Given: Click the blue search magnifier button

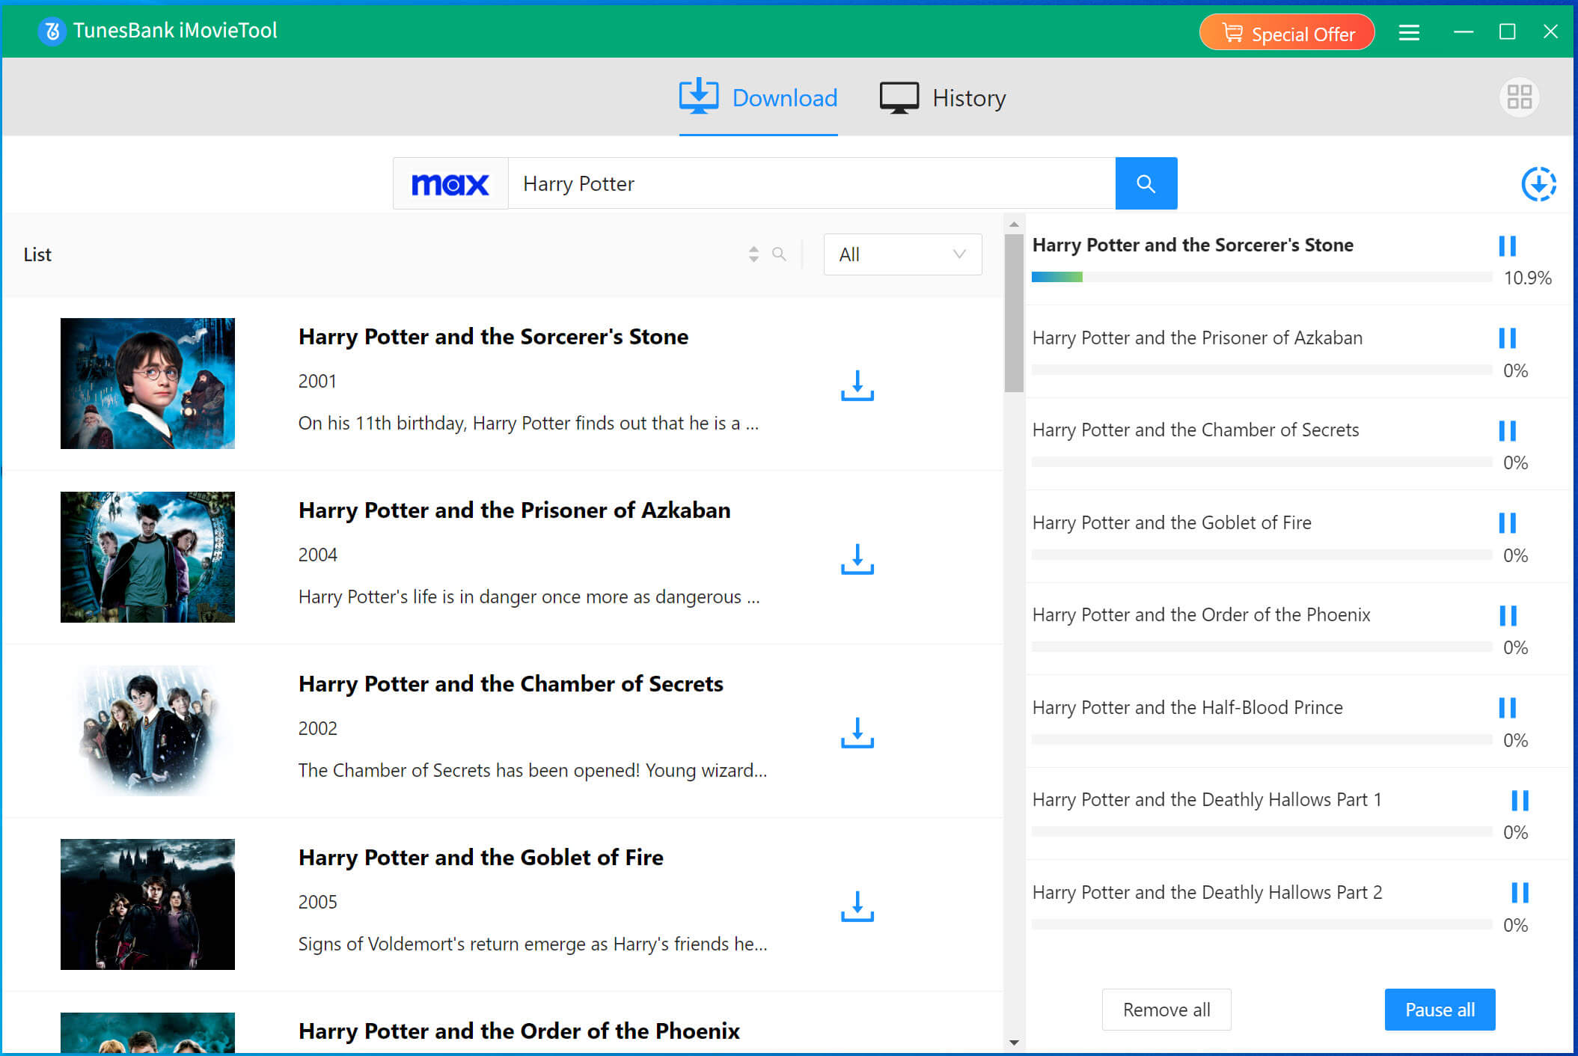Looking at the screenshot, I should click(x=1146, y=183).
